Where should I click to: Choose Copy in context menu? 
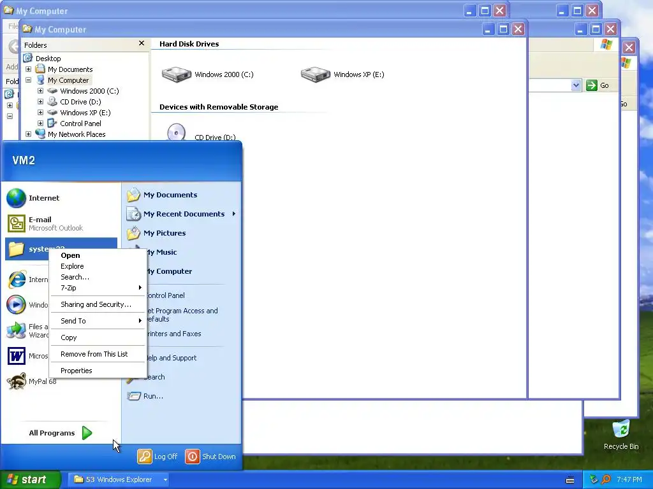point(98,337)
